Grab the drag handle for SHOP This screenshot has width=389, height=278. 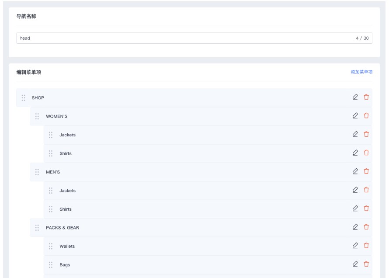[23, 98]
